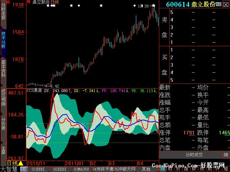Click the red icon beside the 鼎立股份 chart title
Screen dimensions: 230x172
pyautogui.click(x=29, y=2)
